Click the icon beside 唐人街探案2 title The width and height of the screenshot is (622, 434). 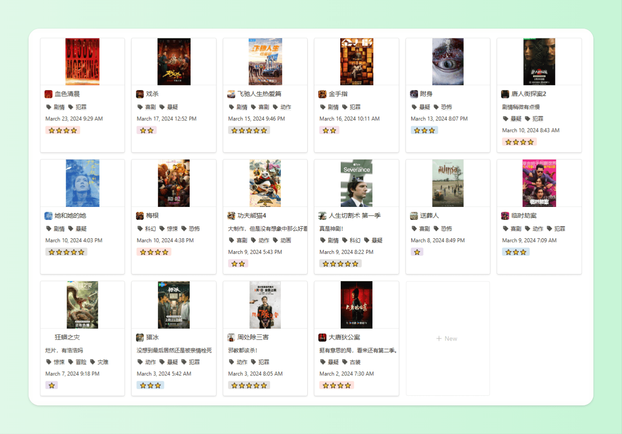tap(505, 94)
